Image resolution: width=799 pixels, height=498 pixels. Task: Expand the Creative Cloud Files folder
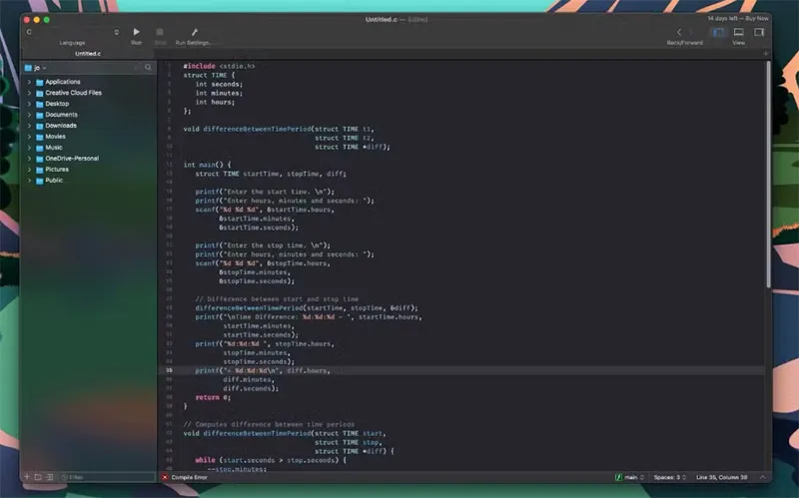click(29, 93)
